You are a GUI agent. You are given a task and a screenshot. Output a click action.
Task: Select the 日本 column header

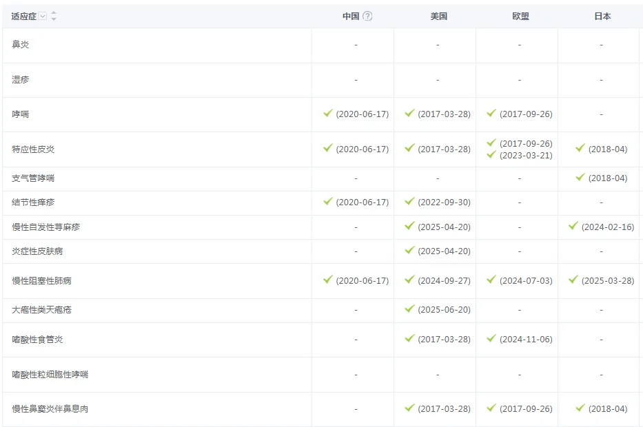602,17
